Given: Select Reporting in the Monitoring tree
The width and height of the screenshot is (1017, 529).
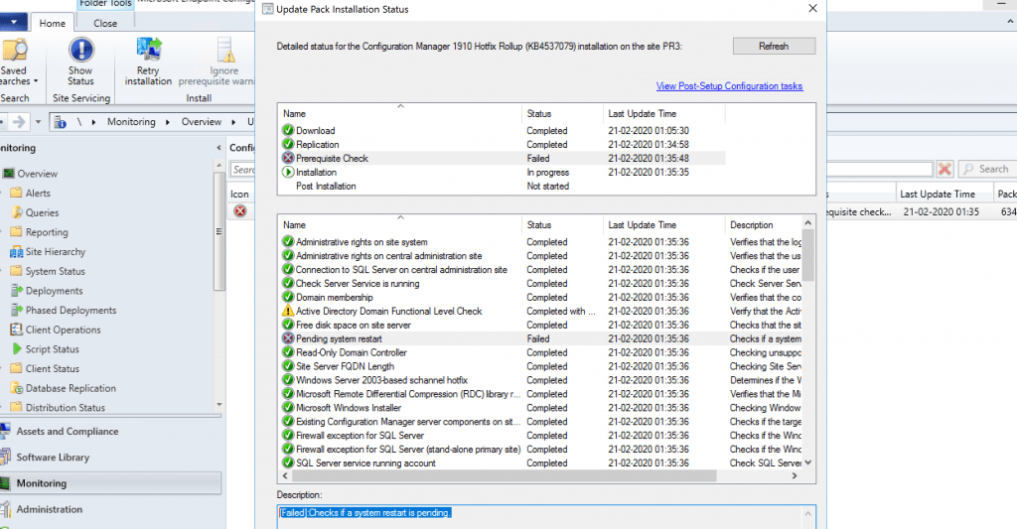Looking at the screenshot, I should click(47, 232).
